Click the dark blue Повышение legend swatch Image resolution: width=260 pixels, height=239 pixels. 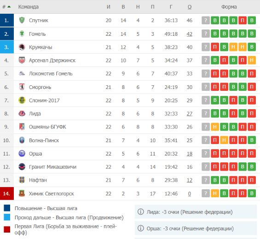coord(7,208)
